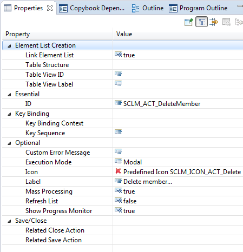
Task: Click the red X Delete icon value
Action: point(118,171)
